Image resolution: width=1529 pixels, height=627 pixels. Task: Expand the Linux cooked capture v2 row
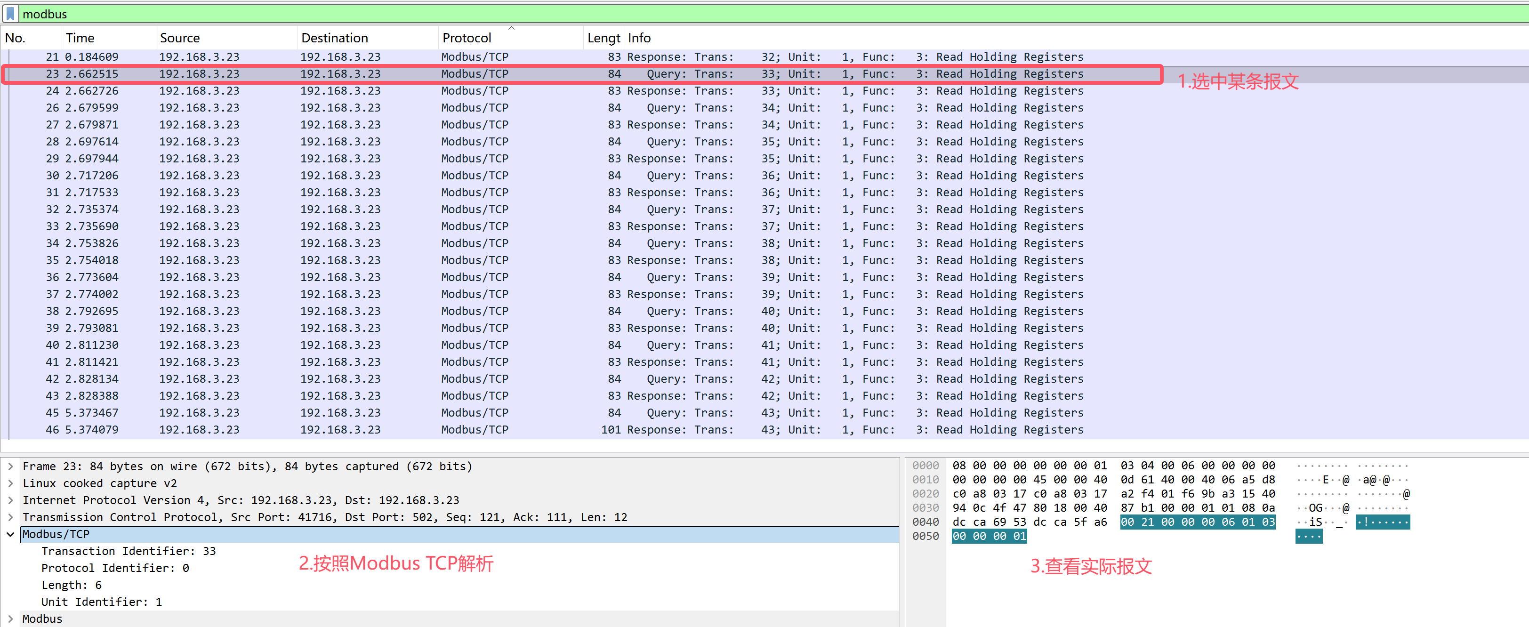pyautogui.click(x=11, y=483)
